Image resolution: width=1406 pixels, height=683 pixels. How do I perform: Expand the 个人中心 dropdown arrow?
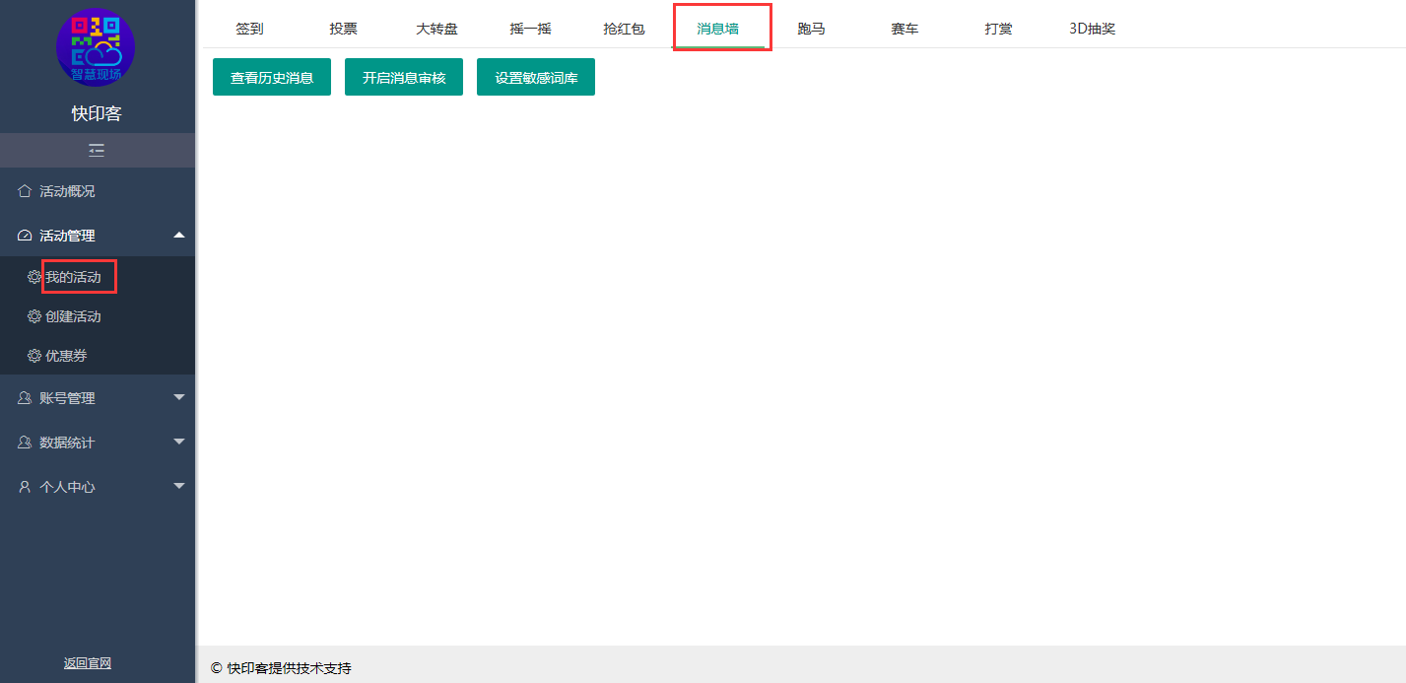coord(178,486)
